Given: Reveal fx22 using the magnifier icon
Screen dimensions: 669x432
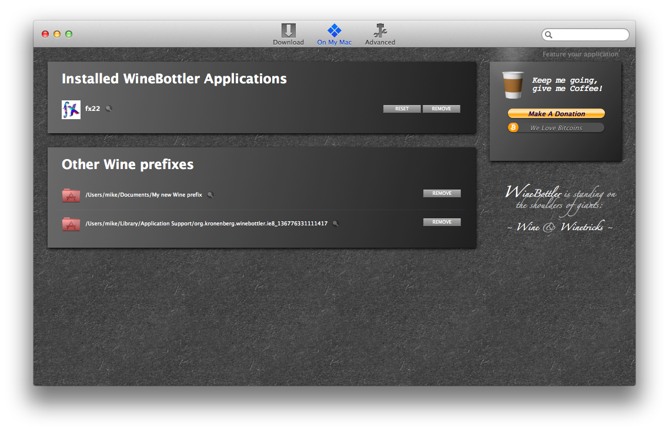Looking at the screenshot, I should click(109, 109).
